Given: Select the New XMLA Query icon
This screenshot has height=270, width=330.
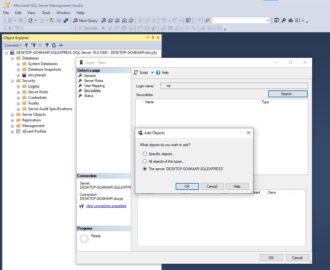Looking at the screenshot, I should click(x=124, y=20).
